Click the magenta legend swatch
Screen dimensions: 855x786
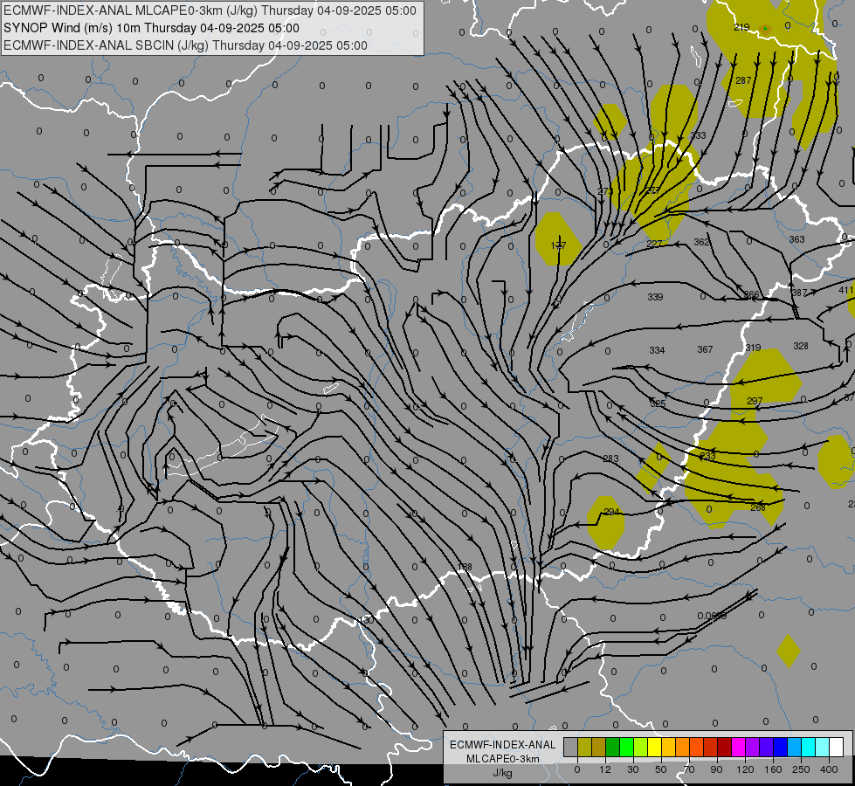[x=739, y=748]
